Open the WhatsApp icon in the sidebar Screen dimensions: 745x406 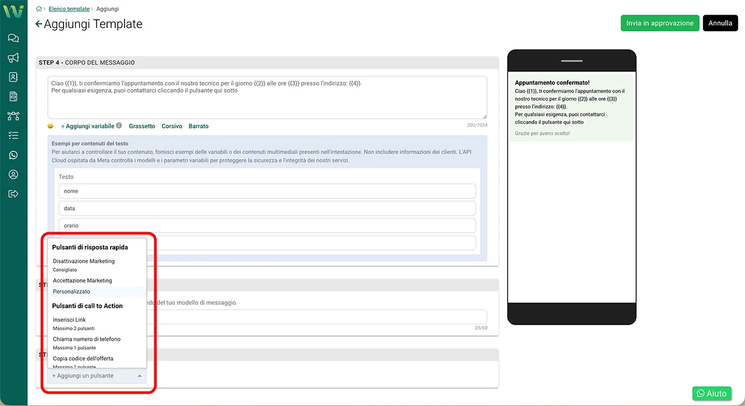click(13, 155)
